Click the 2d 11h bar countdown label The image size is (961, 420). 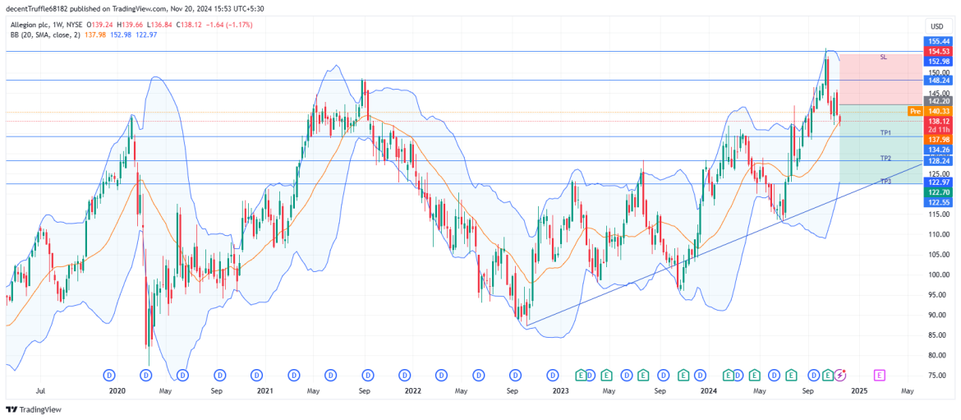coord(936,130)
